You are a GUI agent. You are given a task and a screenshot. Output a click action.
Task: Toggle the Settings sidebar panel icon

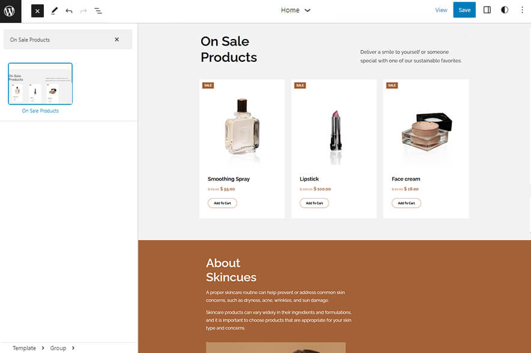[x=487, y=10]
